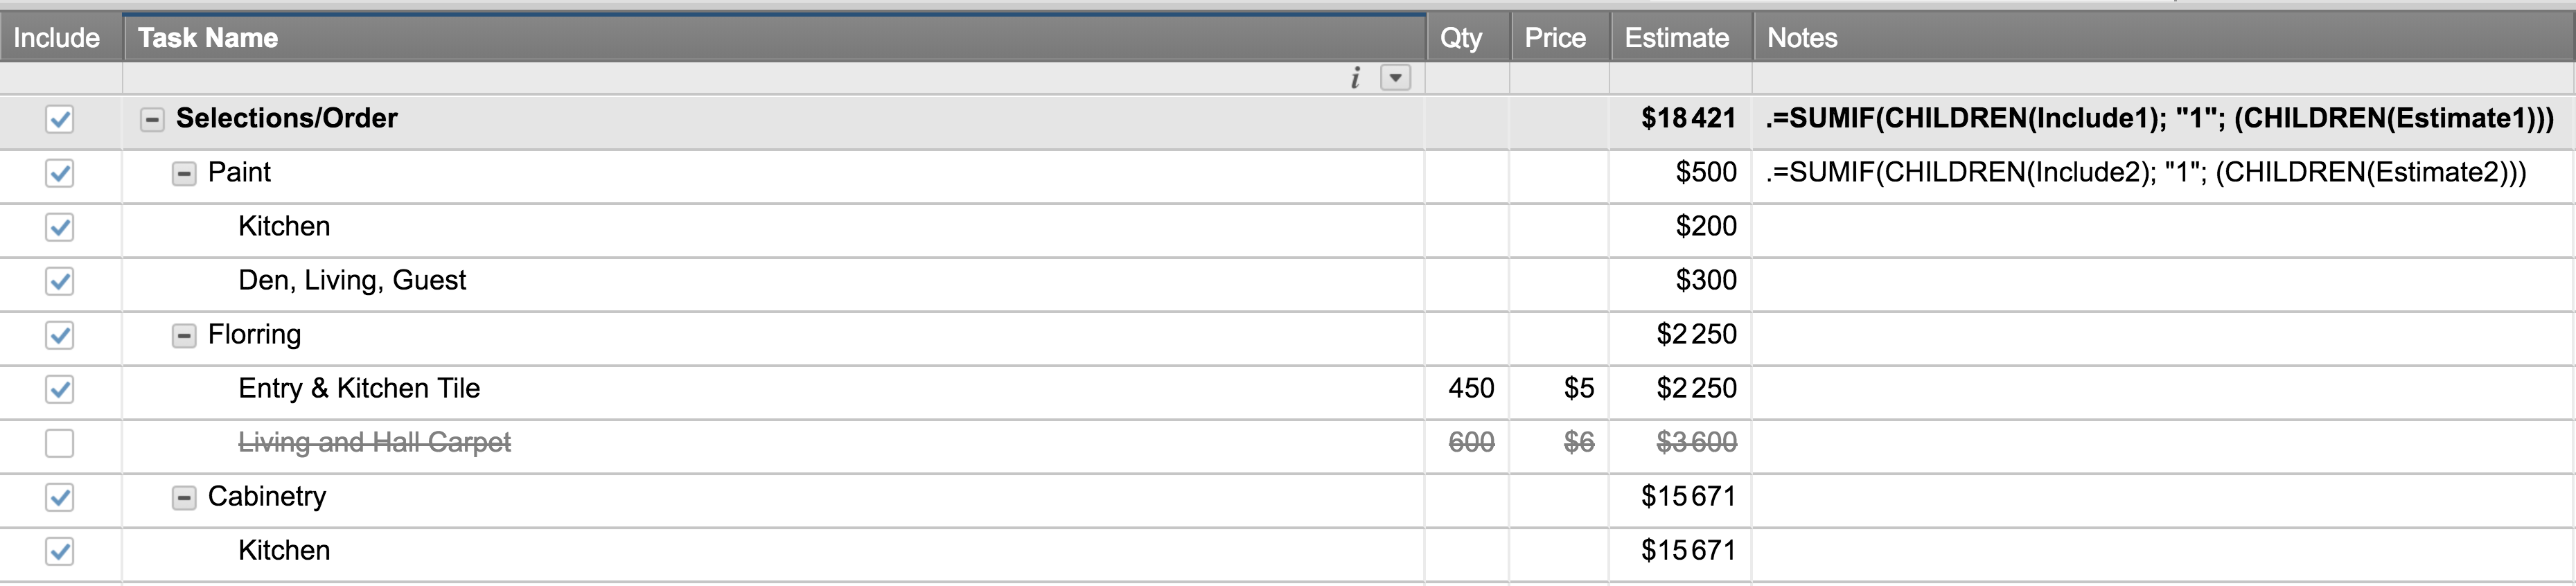Open the Task Name column dropdown arrow
This screenshot has width=2576, height=586.
point(1396,78)
